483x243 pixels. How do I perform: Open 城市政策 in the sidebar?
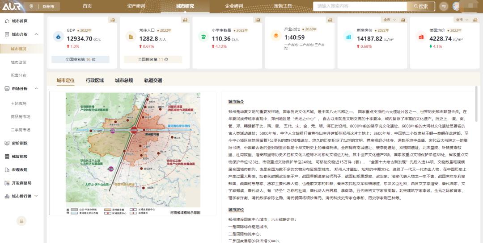click(18, 62)
